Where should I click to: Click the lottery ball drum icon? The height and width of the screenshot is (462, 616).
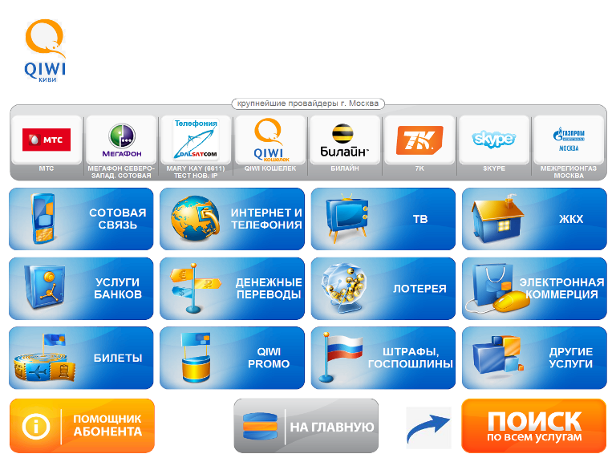click(344, 288)
